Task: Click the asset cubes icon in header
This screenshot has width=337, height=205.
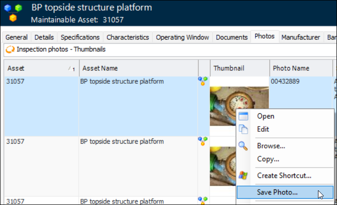Action: point(13,12)
